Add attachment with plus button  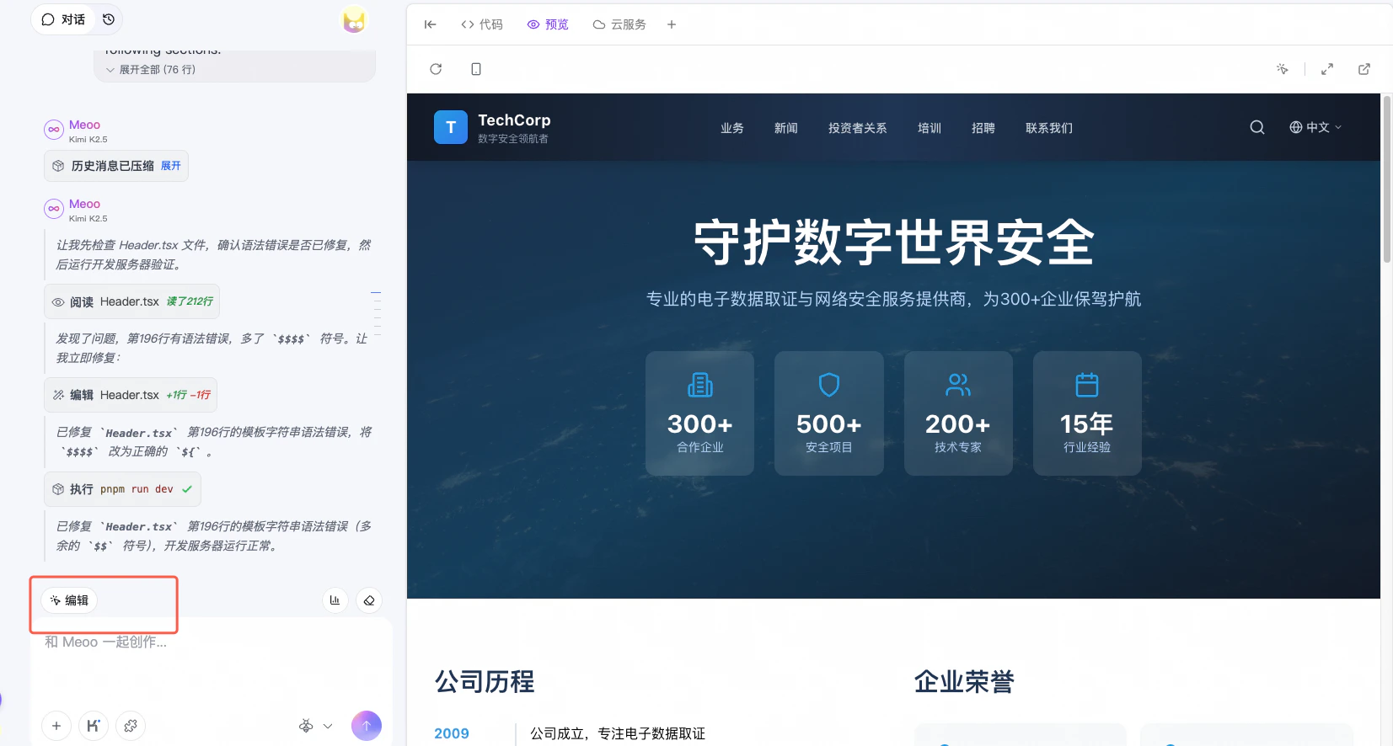coord(56,726)
